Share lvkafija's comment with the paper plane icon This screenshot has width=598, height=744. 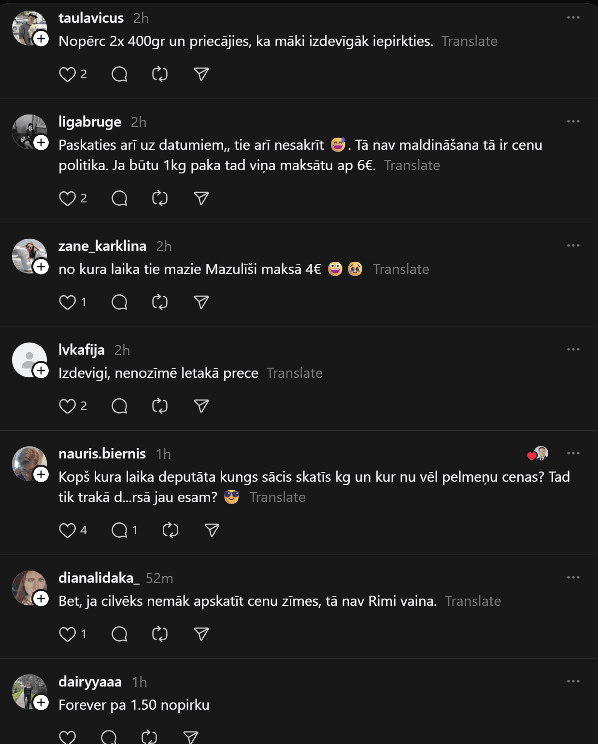[x=201, y=406]
